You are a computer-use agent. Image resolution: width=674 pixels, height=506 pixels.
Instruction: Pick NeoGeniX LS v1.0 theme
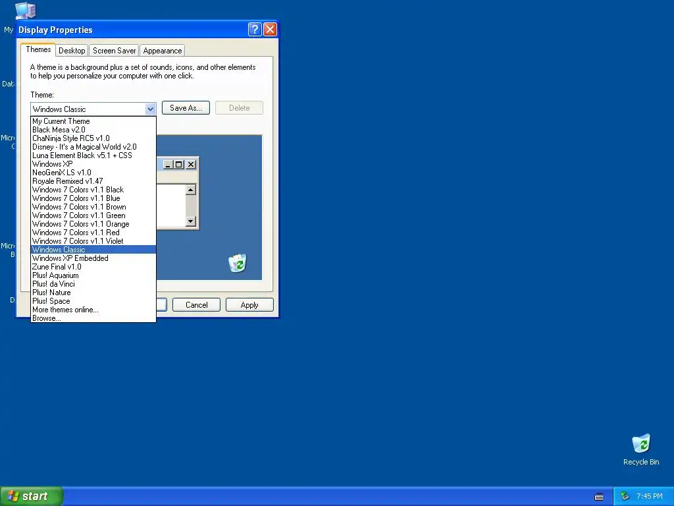tap(93, 173)
